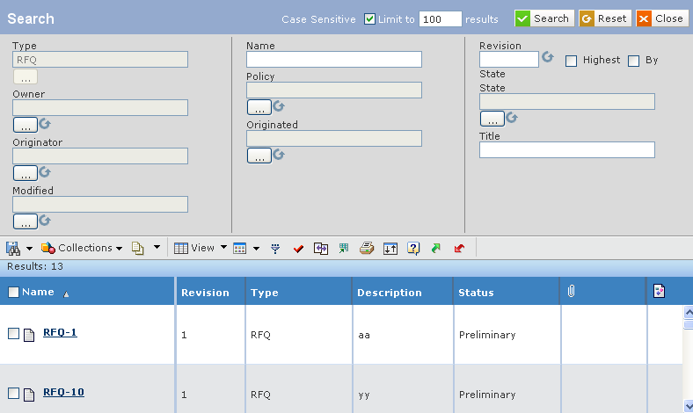Image resolution: width=693 pixels, height=413 pixels.
Task: Click the sort up-down arrows icon
Action: coord(390,249)
